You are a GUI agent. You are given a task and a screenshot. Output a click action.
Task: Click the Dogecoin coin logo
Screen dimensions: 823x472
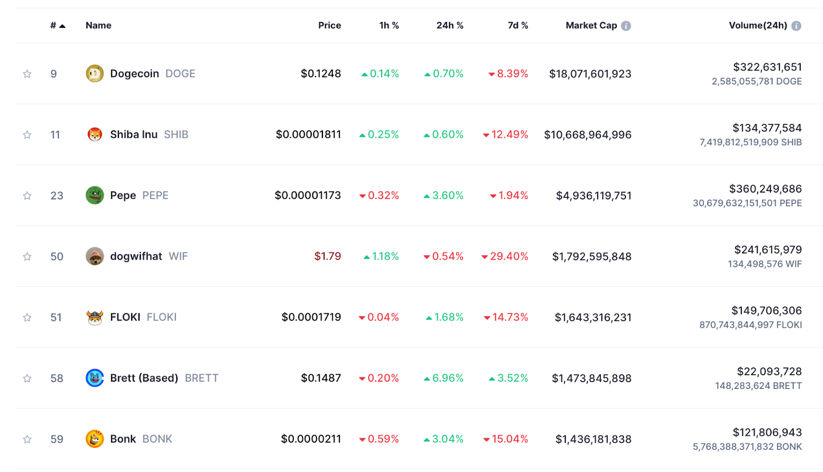(95, 73)
